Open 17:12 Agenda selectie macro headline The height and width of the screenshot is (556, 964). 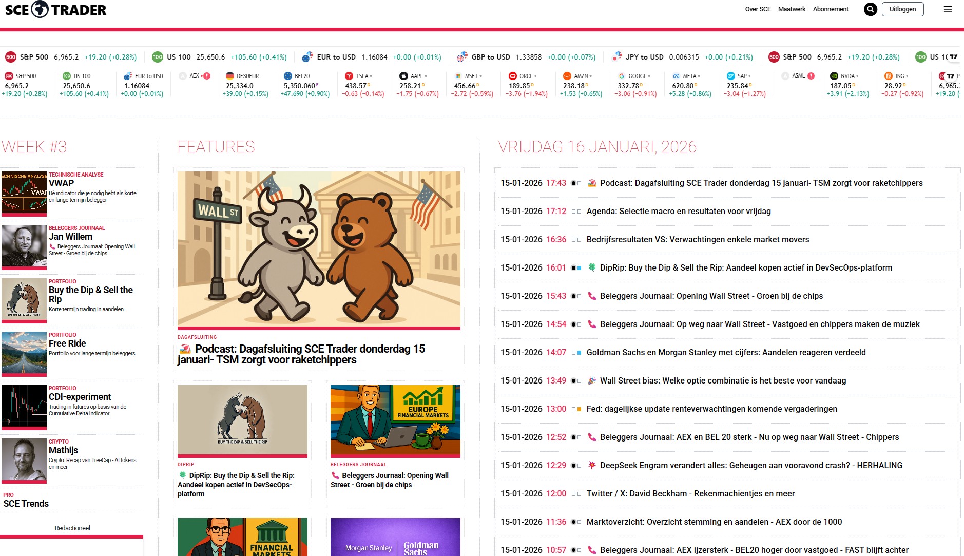pos(679,211)
